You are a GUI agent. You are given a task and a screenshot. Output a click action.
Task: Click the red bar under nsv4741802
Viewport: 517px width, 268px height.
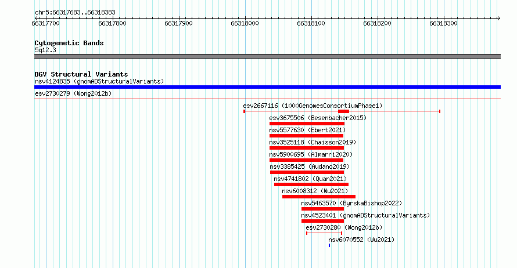point(311,184)
